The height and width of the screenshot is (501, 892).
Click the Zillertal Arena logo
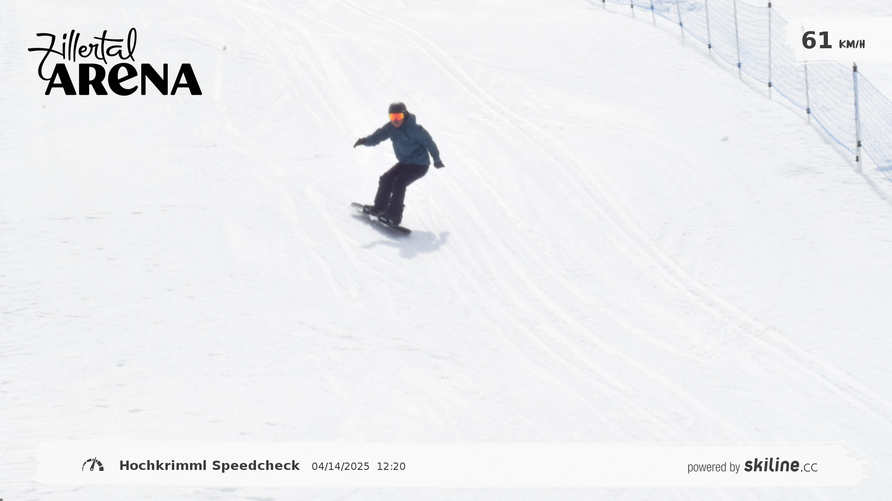click(x=115, y=62)
